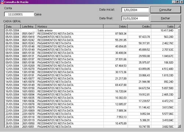The height and width of the screenshot is (132, 184).
Task: Click the Crédito column header
Action: (x=139, y=26)
